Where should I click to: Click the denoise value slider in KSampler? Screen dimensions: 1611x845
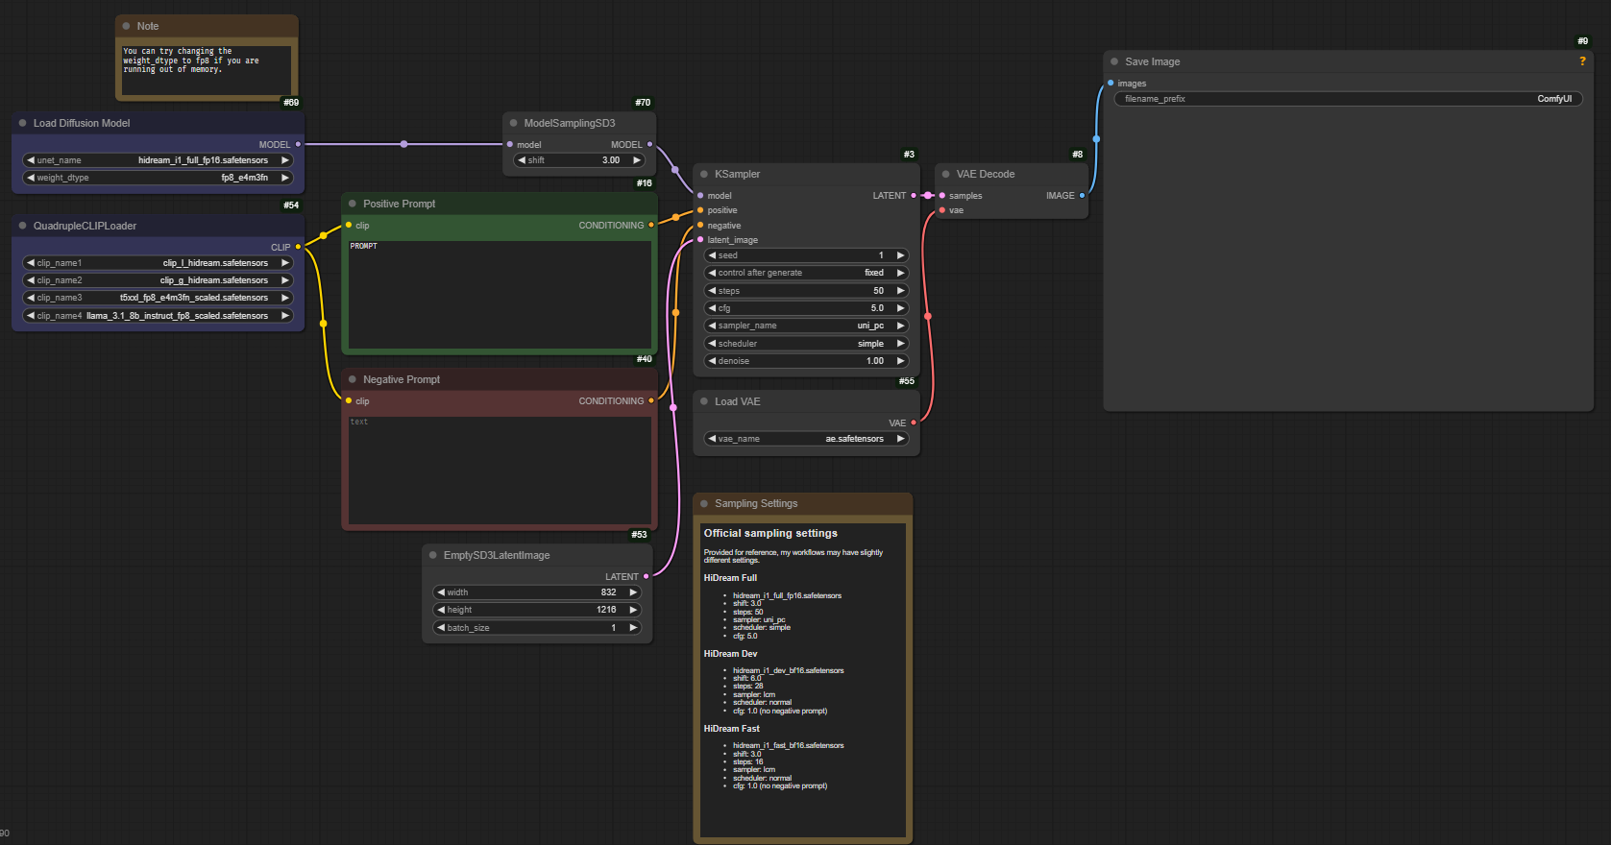[x=806, y=361]
